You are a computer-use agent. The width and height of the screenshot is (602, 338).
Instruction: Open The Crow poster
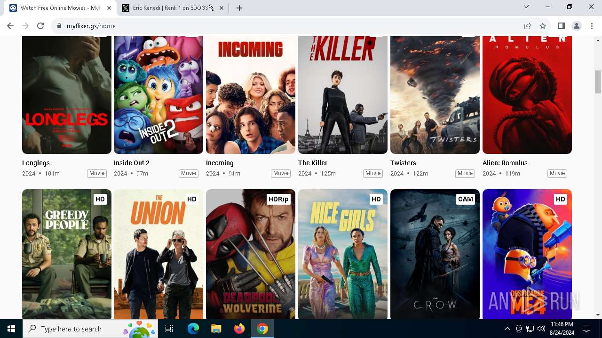pyautogui.click(x=435, y=254)
